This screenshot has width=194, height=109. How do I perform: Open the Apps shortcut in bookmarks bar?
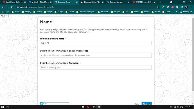pos(6,11)
